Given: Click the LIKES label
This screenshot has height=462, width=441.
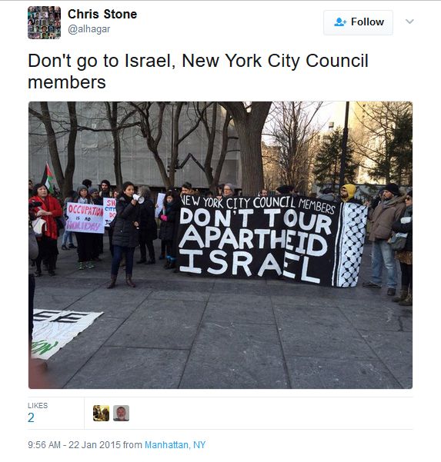Looking at the screenshot, I should tap(38, 405).
